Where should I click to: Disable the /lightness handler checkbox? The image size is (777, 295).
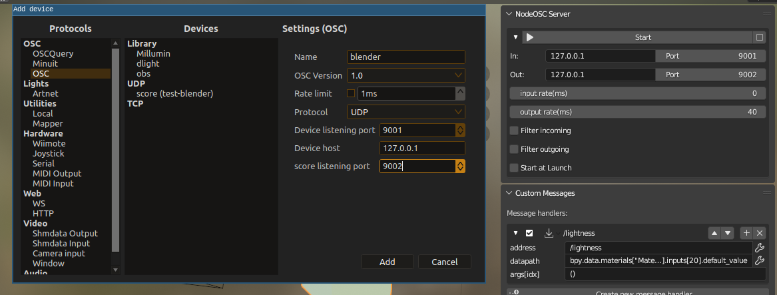tap(529, 233)
